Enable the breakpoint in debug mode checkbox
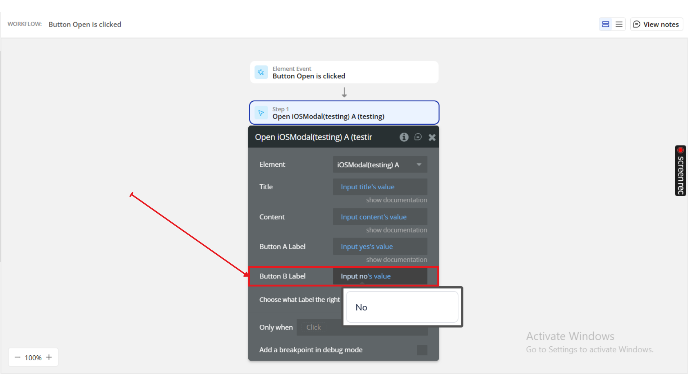 point(422,350)
